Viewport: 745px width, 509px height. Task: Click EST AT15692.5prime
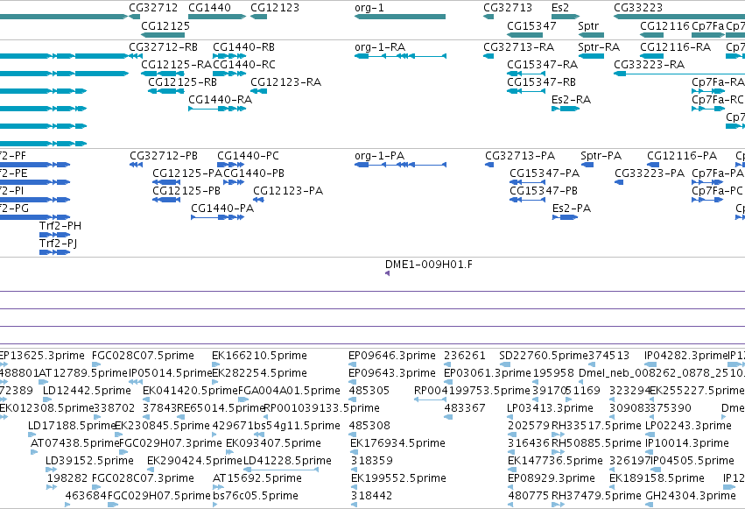coord(257,478)
